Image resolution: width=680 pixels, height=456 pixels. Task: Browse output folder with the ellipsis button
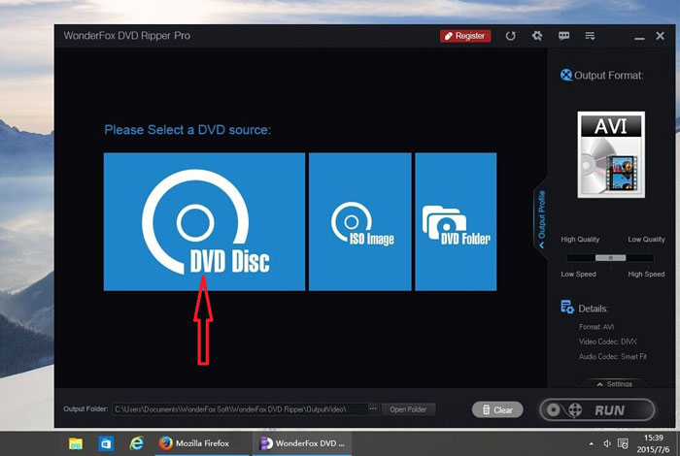373,408
